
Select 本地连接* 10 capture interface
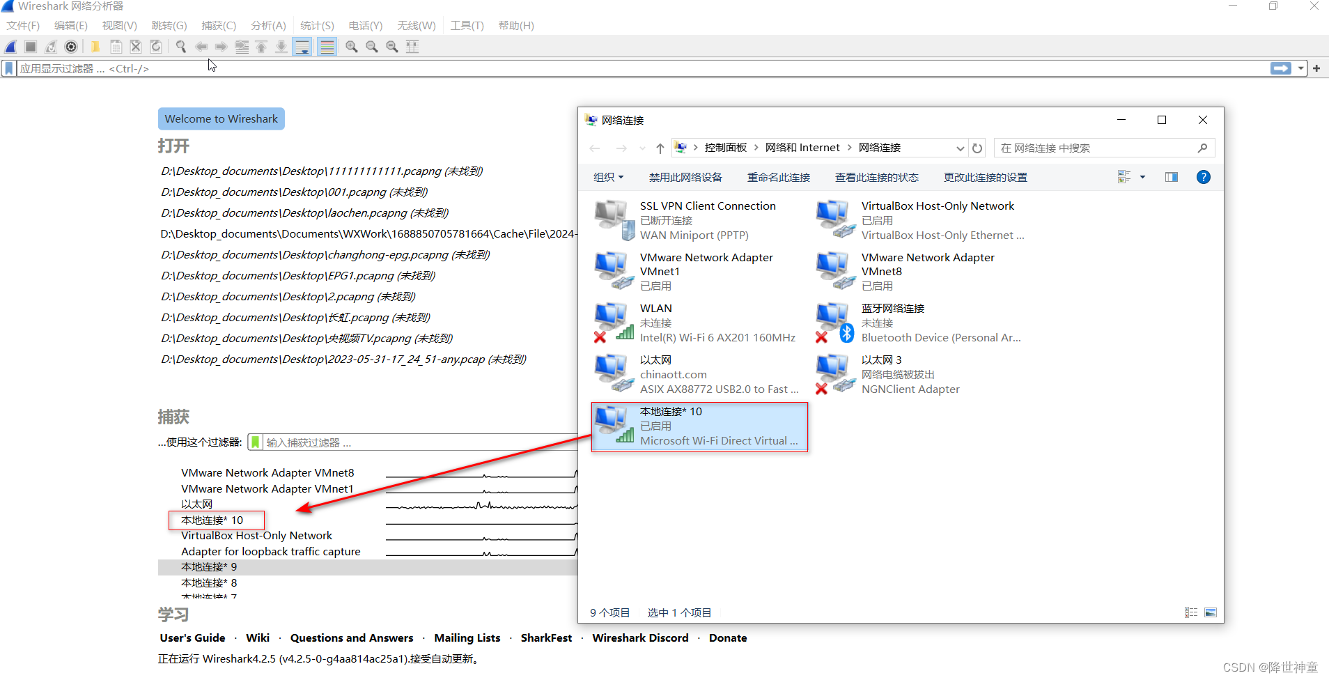coord(212,520)
